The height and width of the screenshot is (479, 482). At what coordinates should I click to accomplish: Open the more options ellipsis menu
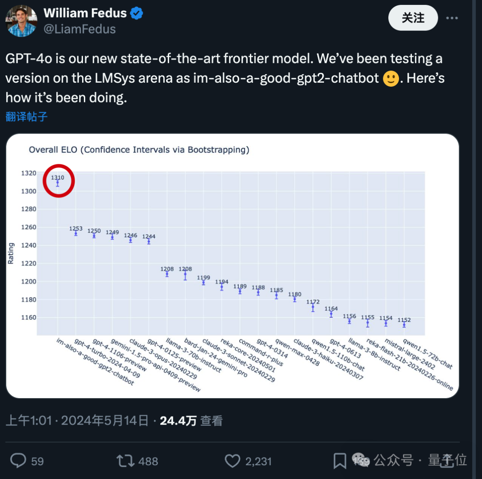(x=452, y=18)
